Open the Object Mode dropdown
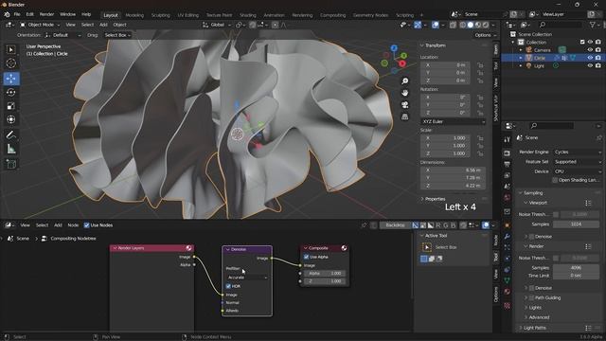This screenshot has height=341, width=606. click(x=40, y=25)
